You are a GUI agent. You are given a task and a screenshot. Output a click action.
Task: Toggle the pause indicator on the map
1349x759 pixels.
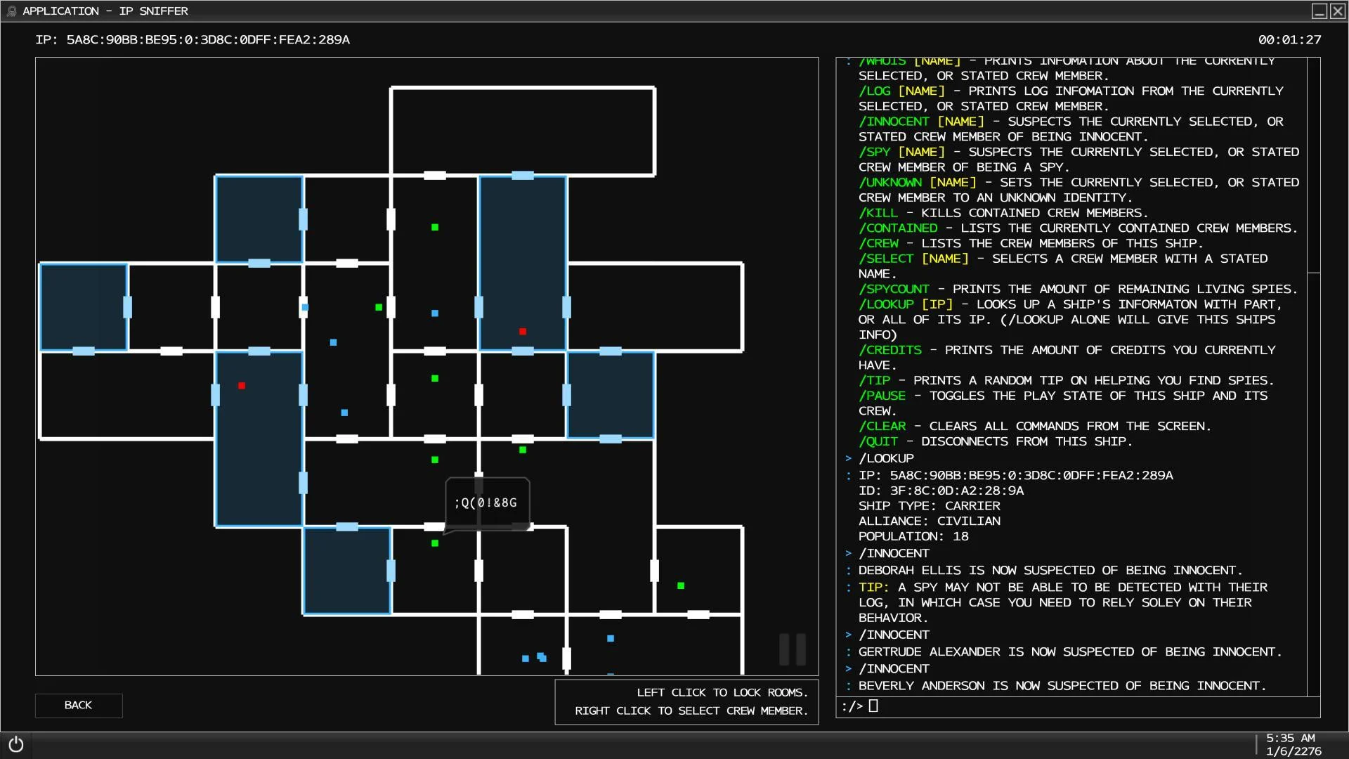[793, 649]
